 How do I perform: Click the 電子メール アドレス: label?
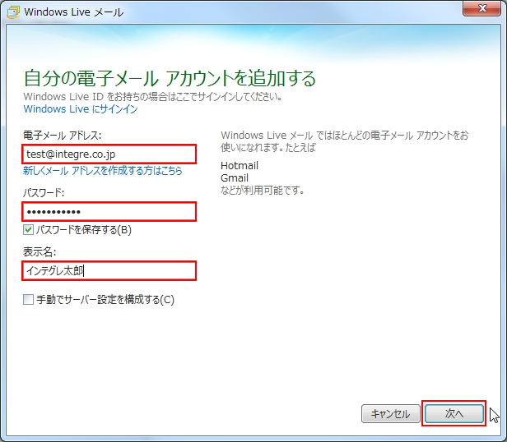(x=62, y=136)
